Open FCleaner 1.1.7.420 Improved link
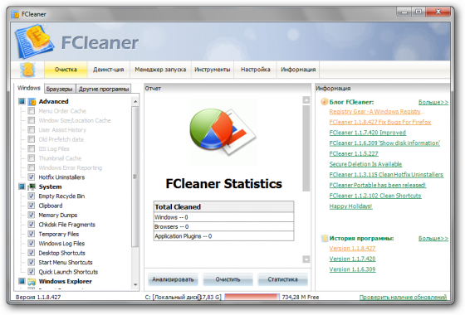 (368, 133)
